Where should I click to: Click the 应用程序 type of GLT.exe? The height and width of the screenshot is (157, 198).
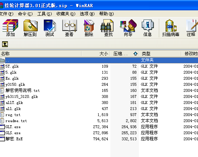pos(149,127)
